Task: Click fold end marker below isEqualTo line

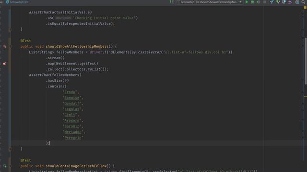Action: click(11, 30)
